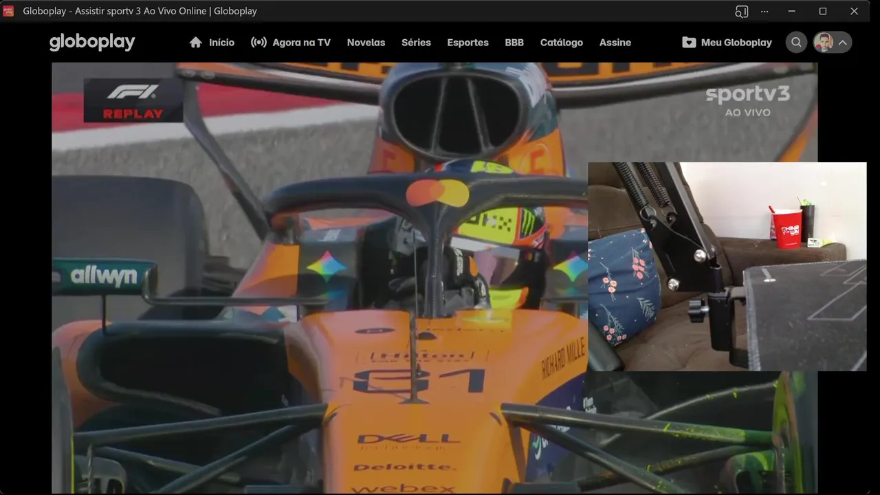880x495 pixels.
Task: Open the BBB page
Action: pos(514,42)
